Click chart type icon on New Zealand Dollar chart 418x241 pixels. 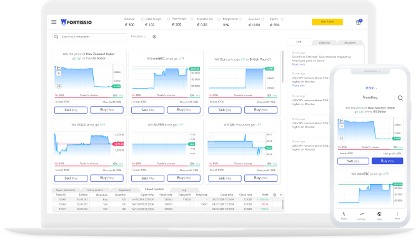[59, 68]
